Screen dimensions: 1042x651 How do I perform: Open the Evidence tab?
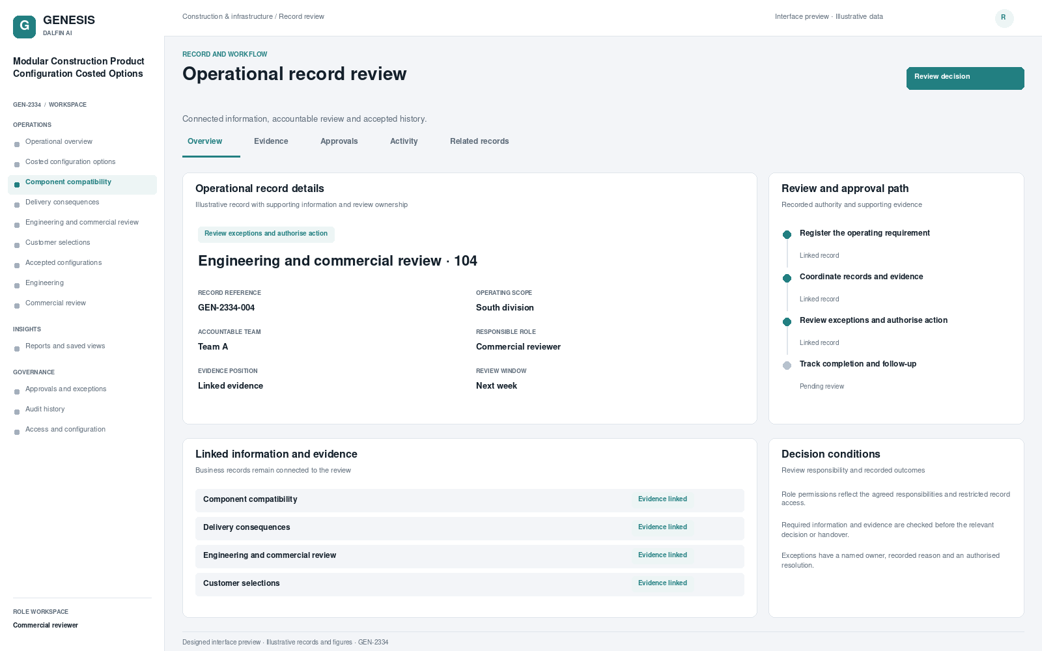tap(271, 141)
